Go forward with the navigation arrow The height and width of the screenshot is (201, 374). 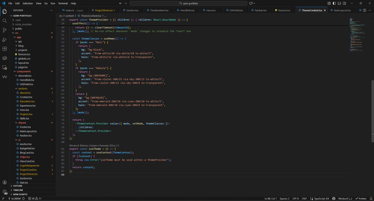coord(125,3)
